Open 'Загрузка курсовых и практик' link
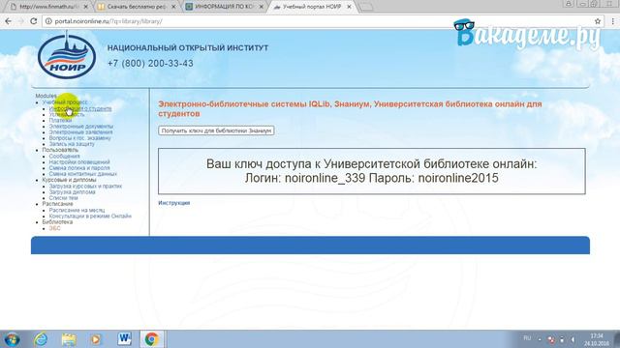Viewport: 620px width, 348px height. coord(85,187)
